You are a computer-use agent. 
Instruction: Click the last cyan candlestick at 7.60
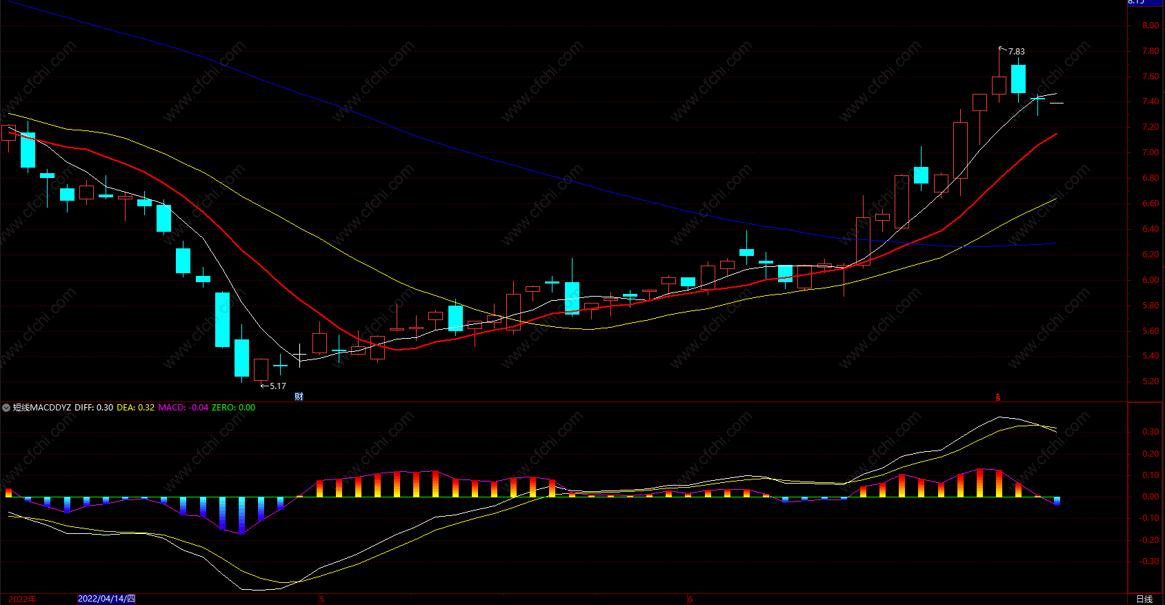click(x=1018, y=79)
